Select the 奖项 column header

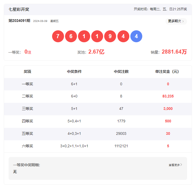[x=27, y=72]
